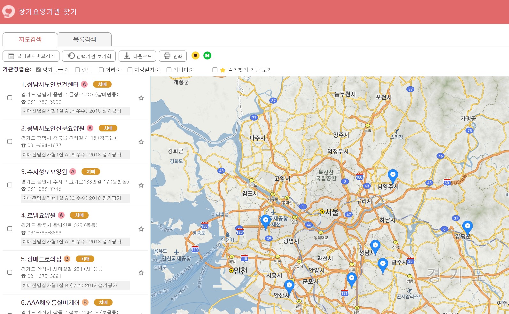
Task: Select checkbox for 성베드로의집
Action: (x=10, y=272)
